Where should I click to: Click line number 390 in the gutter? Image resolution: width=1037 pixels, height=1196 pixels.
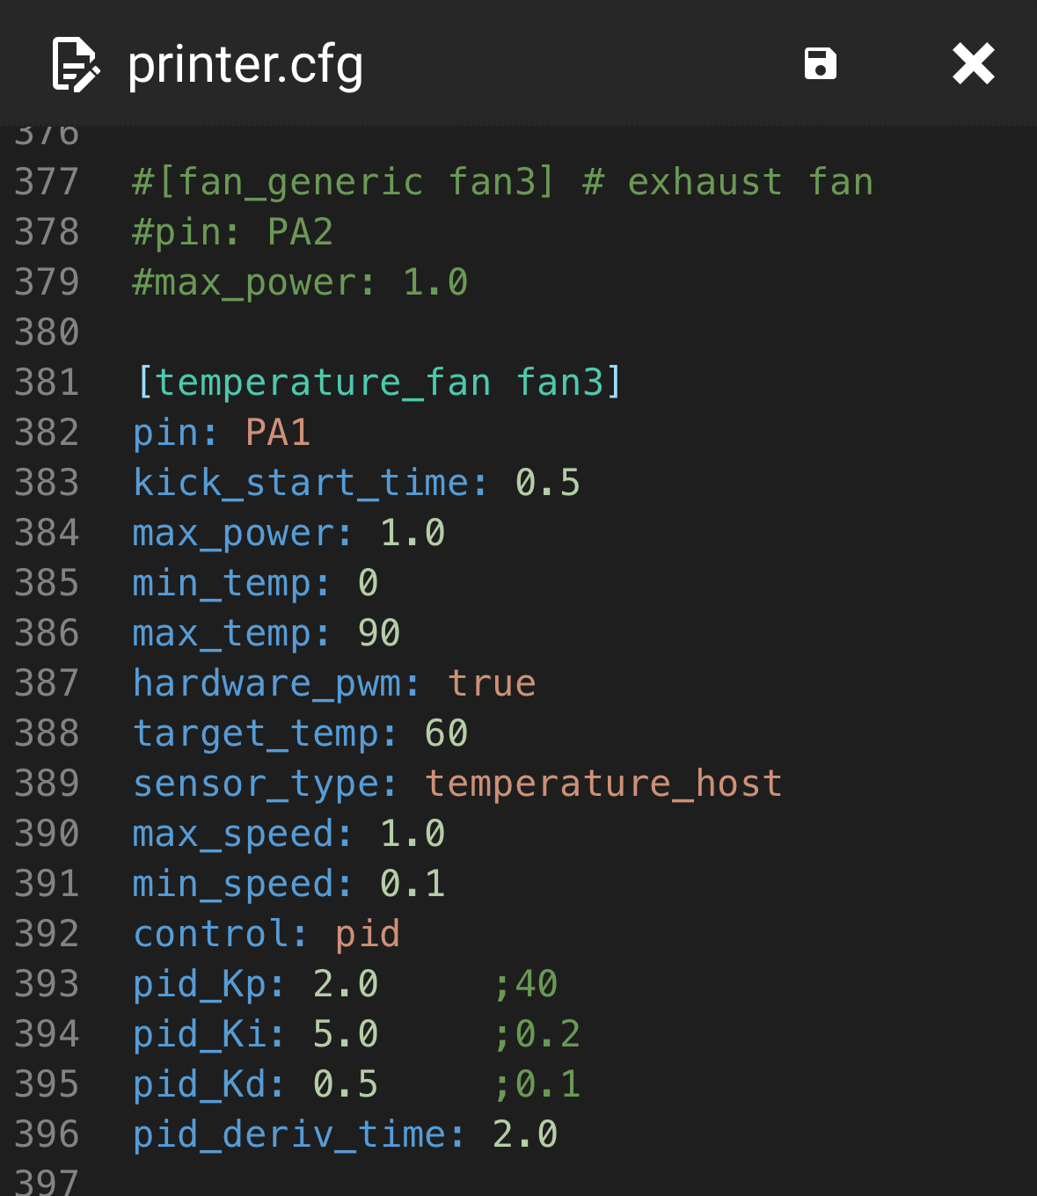coord(47,834)
